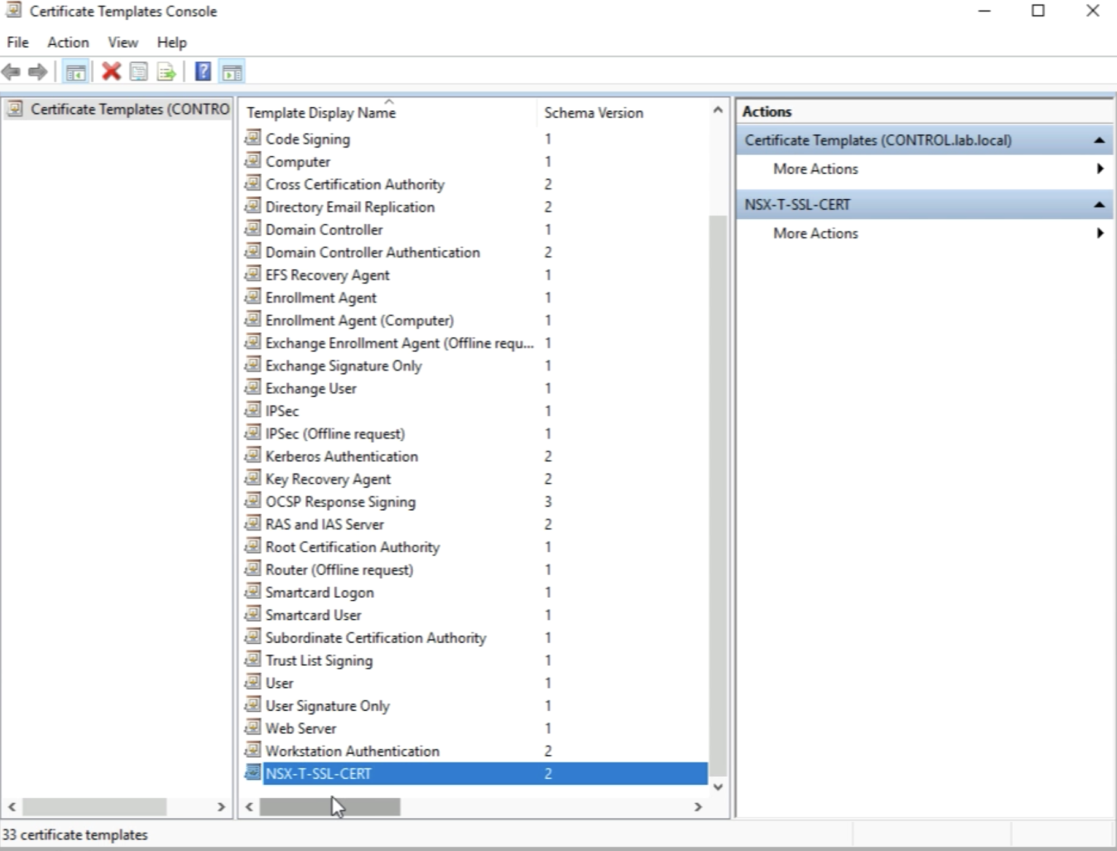Sort by Template Display Name column header
This screenshot has height=851, width=1117.
pyautogui.click(x=321, y=113)
